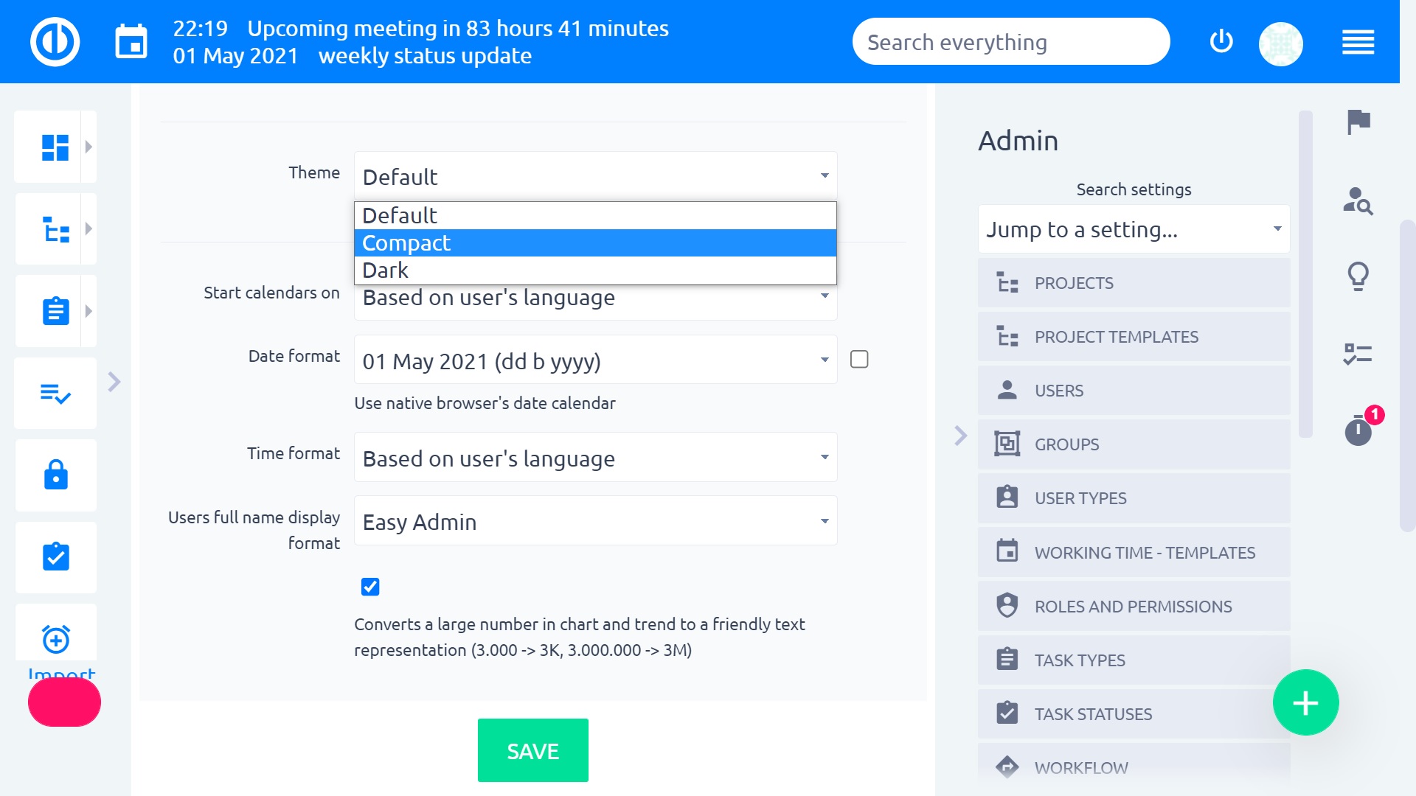1416x796 pixels.
Task: Open the calendar icon in header
Action: pyautogui.click(x=131, y=42)
